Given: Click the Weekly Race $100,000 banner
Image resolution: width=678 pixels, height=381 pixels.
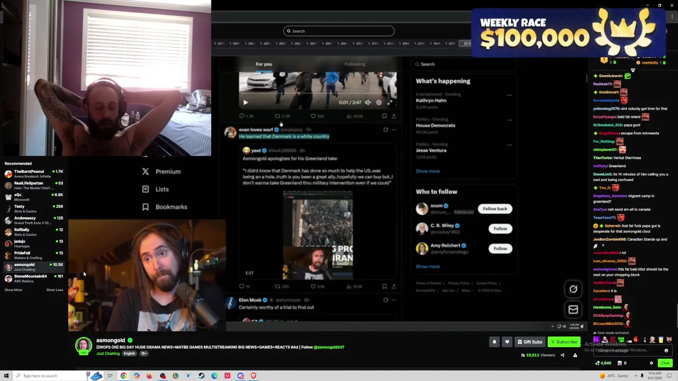Looking at the screenshot, I should pos(567,33).
